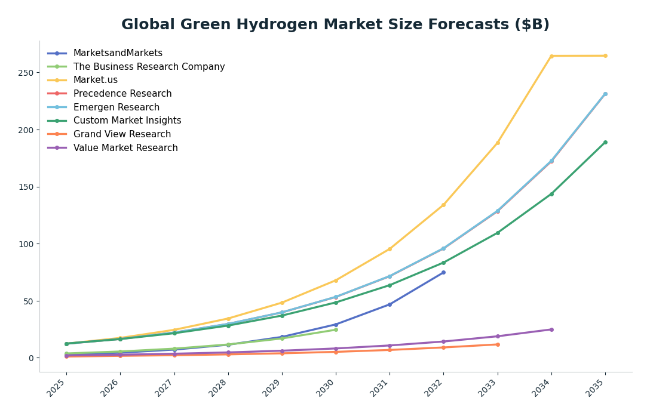Click the 2026 x-axis label
Image resolution: width=650 pixels, height=416 pixels.
coord(111,388)
